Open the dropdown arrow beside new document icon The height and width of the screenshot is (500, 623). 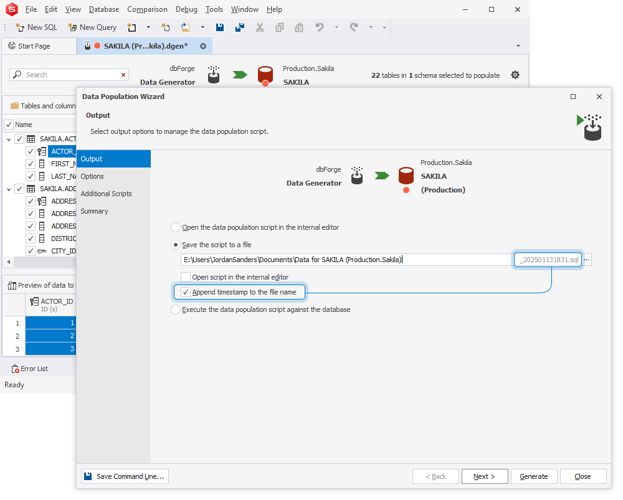coord(149,27)
